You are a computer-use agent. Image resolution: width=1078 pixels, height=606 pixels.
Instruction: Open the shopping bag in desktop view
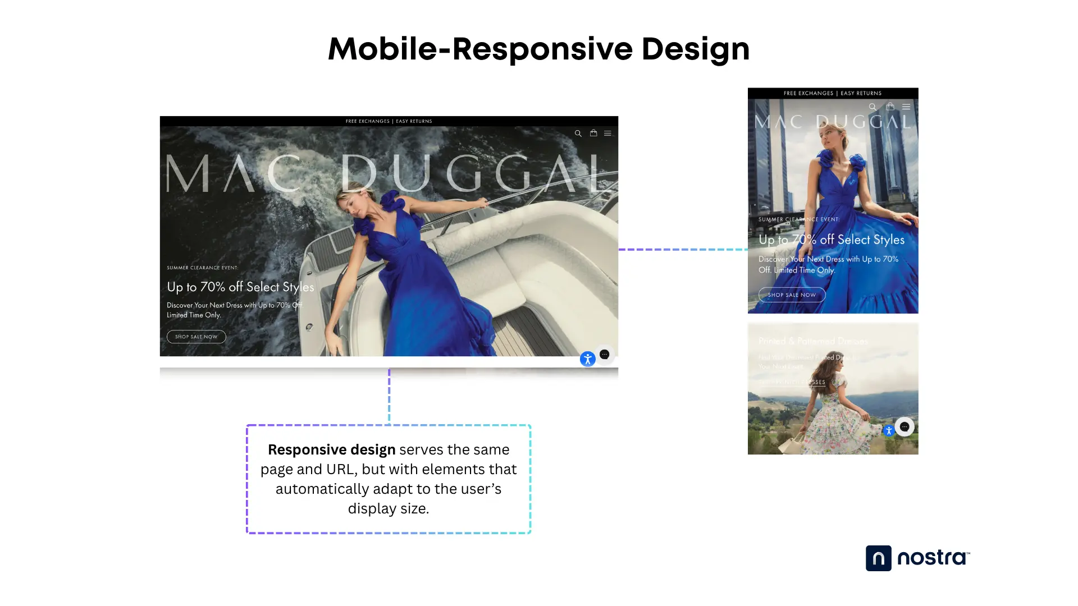click(593, 133)
